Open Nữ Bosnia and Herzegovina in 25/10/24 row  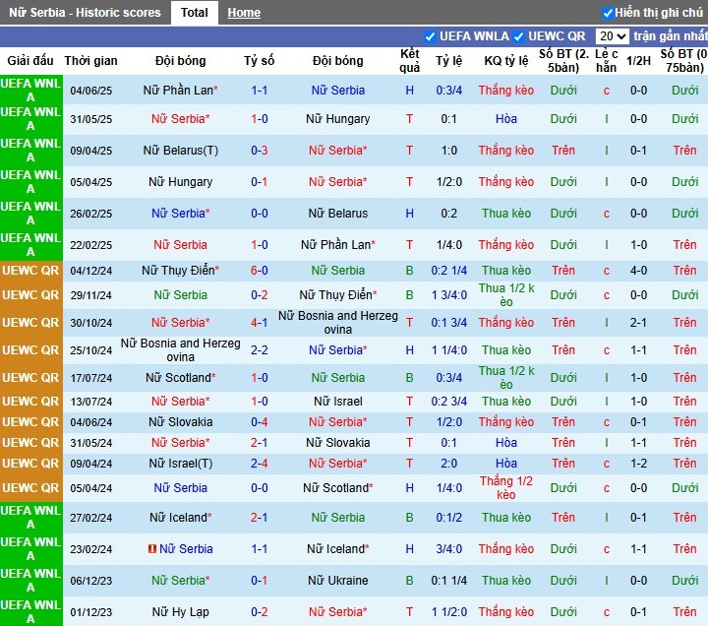[180, 350]
